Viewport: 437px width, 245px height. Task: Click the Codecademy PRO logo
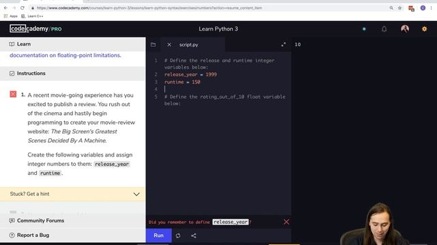(x=36, y=29)
